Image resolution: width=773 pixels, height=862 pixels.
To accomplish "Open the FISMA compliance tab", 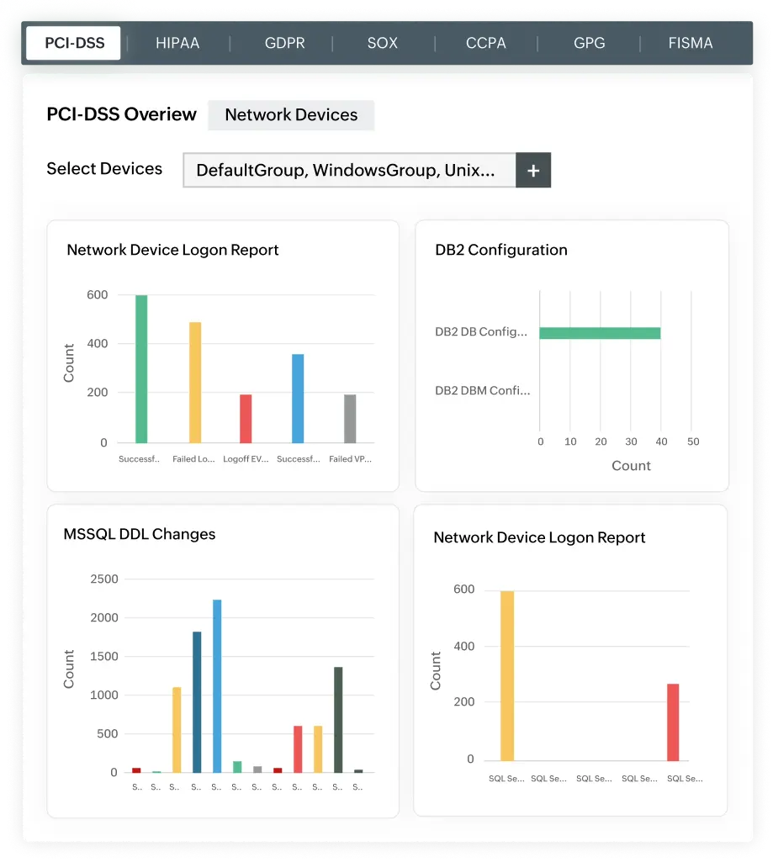I will tap(691, 43).
